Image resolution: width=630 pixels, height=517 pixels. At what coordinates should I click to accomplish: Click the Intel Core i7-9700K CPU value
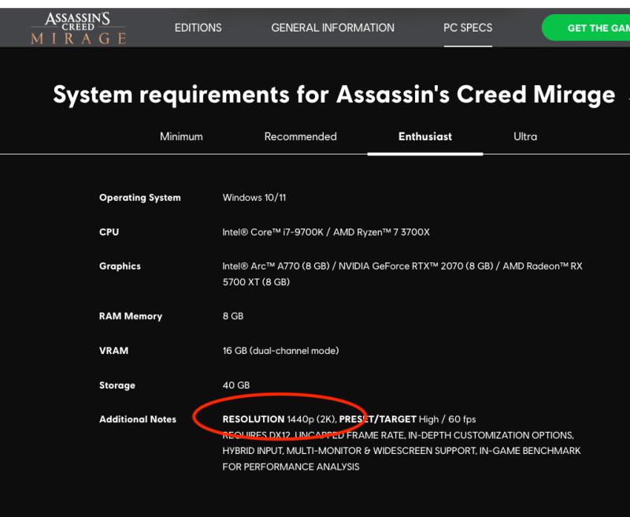[326, 232]
